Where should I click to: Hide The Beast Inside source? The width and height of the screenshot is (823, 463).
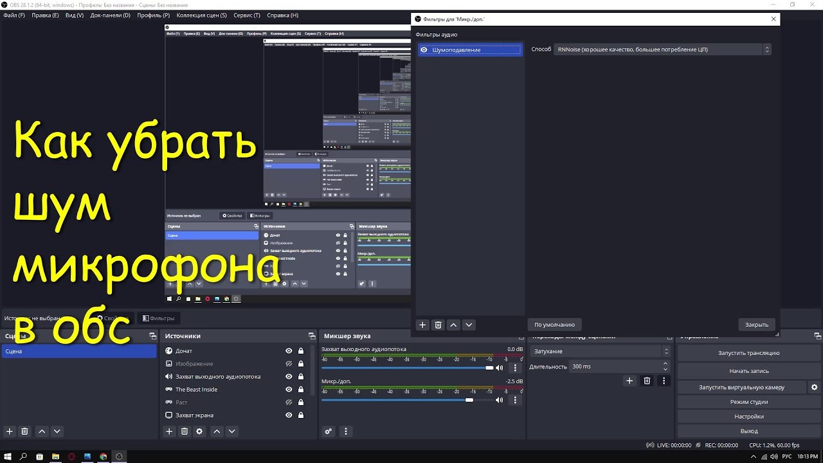point(289,389)
